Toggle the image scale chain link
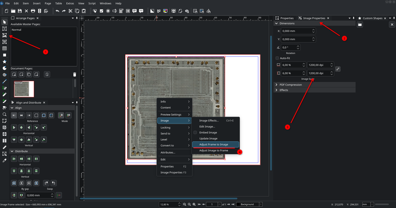Screen dimensions: 396x208 (338, 69)
